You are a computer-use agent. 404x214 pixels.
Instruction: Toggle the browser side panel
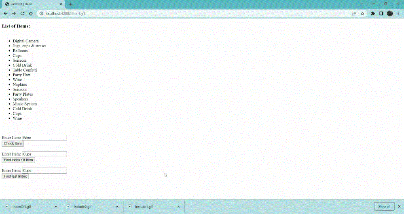click(x=381, y=13)
